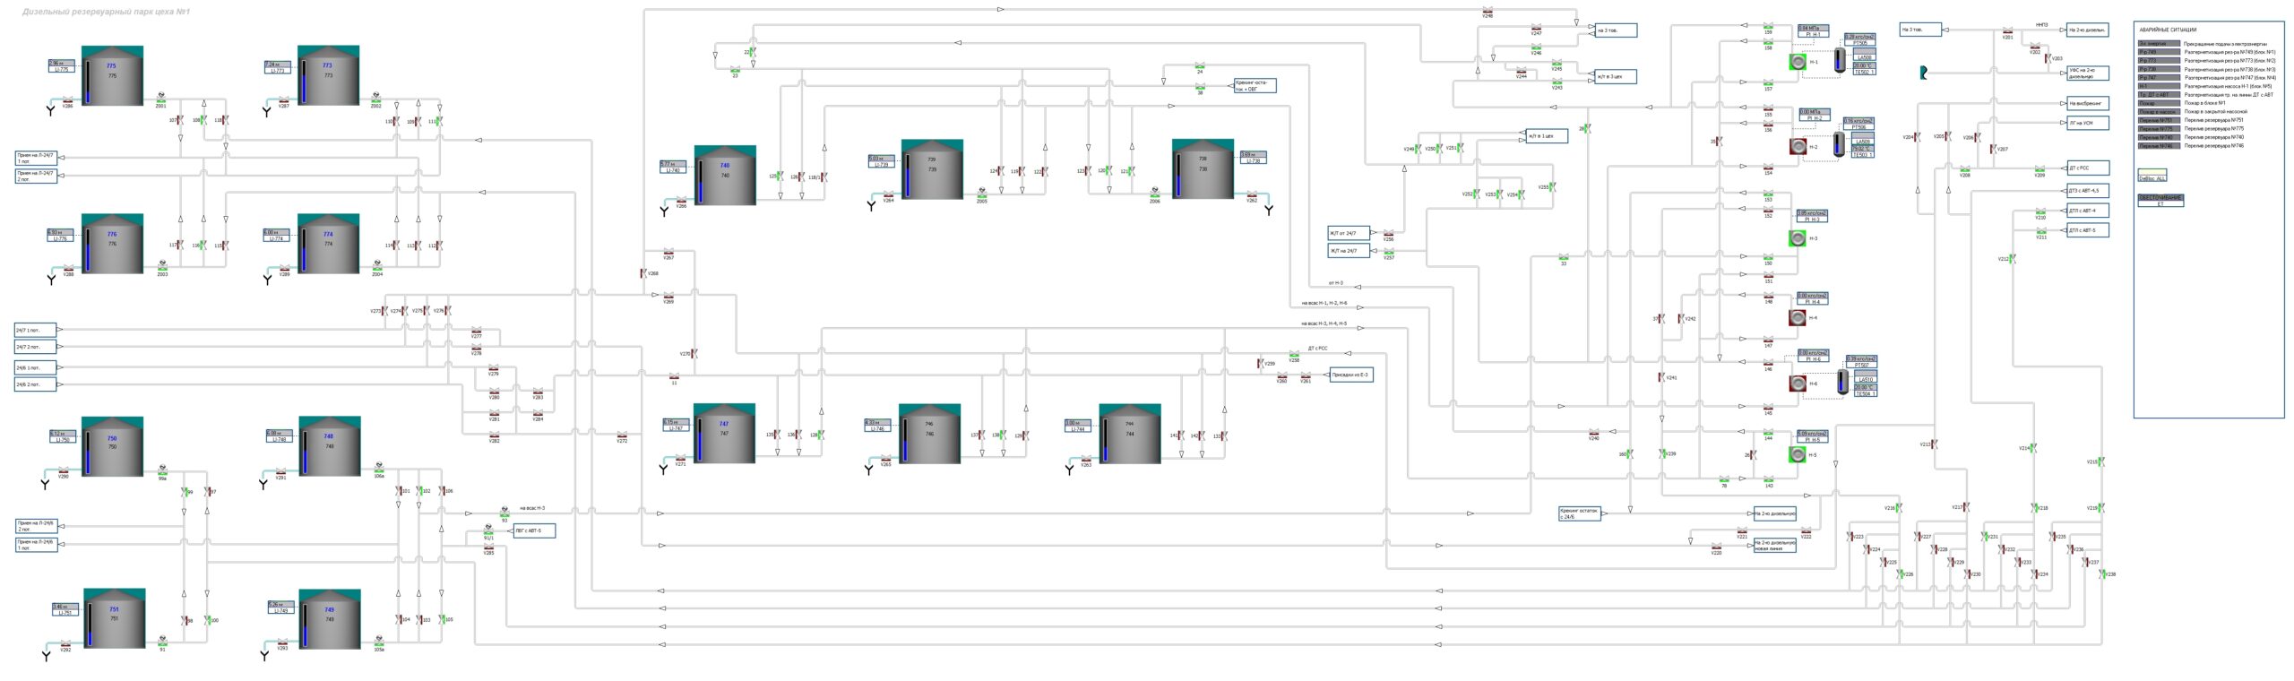The image size is (2294, 681).
Task: Click "Присадки из Е-3" source box
Action: tap(1350, 375)
